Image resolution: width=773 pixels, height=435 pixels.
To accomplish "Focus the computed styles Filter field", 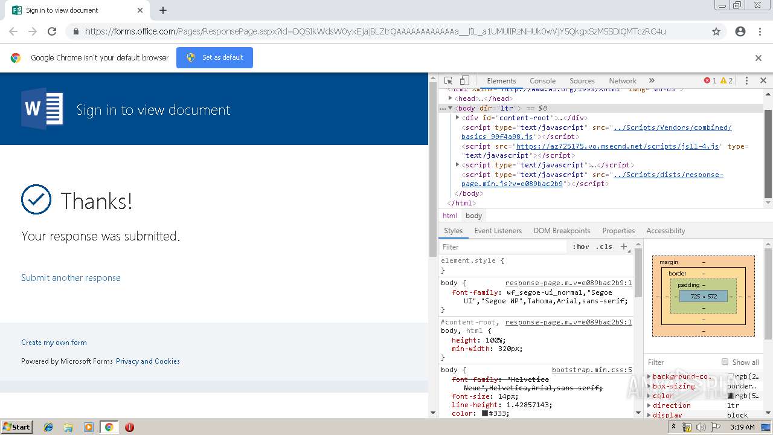I will coord(681,362).
